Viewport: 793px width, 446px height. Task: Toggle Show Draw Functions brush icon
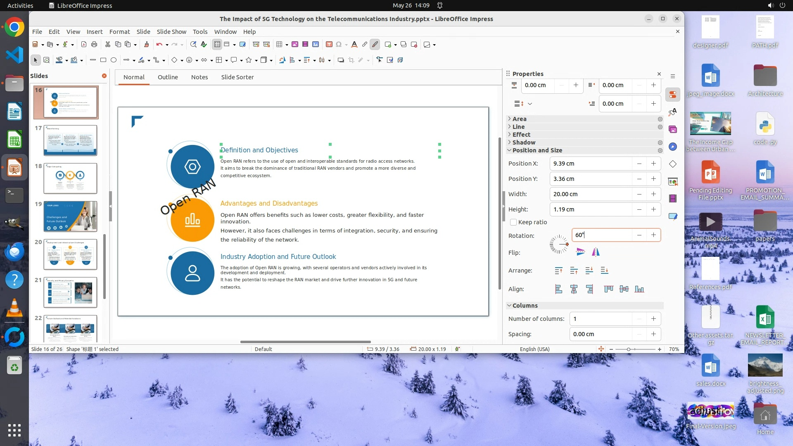coord(375,45)
